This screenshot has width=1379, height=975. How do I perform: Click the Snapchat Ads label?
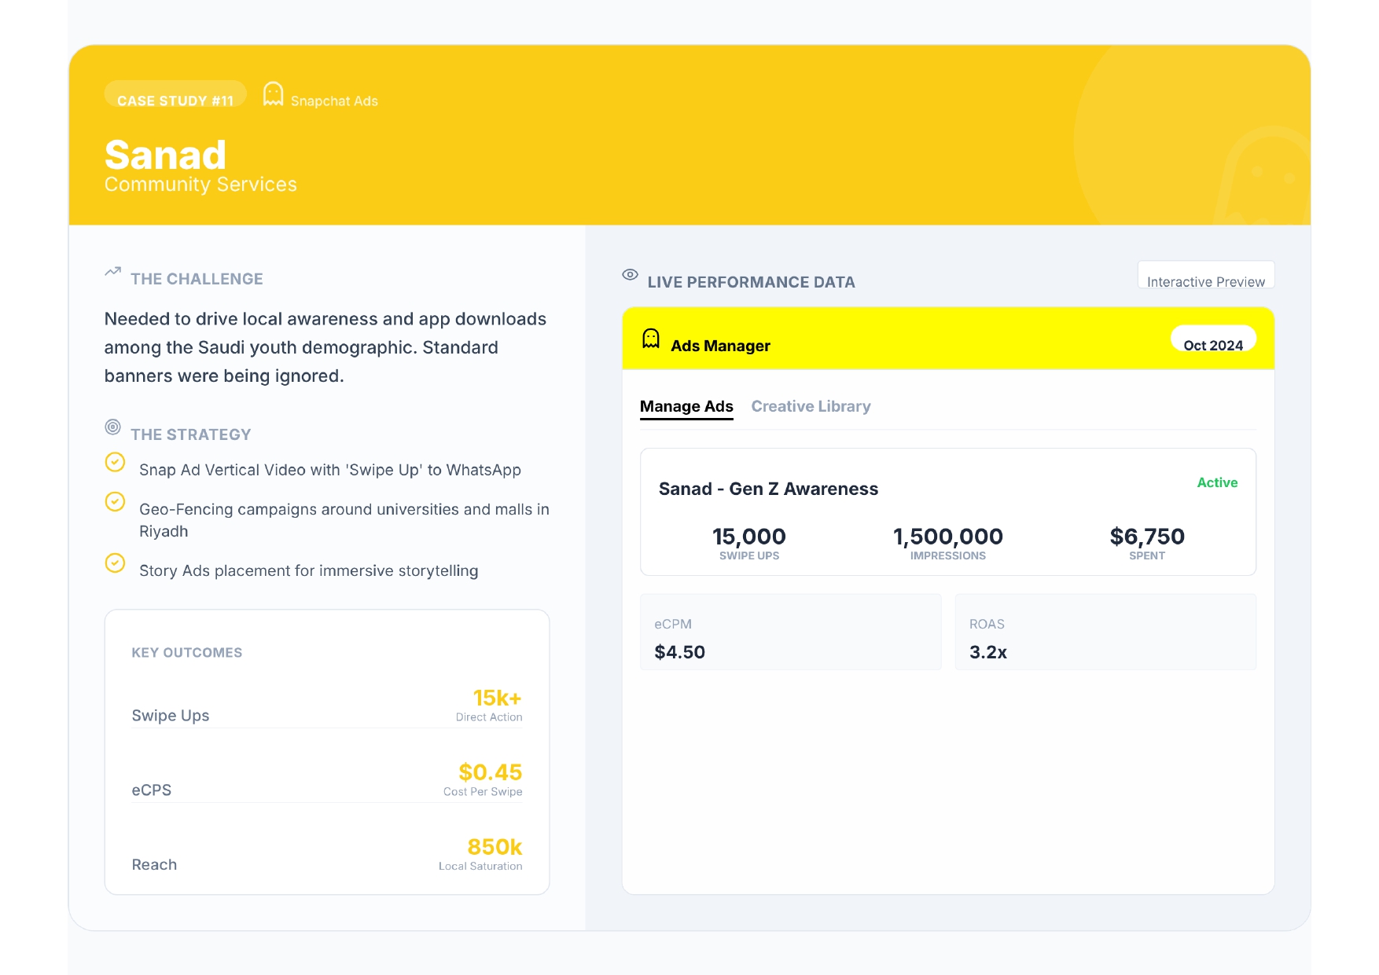click(x=334, y=101)
